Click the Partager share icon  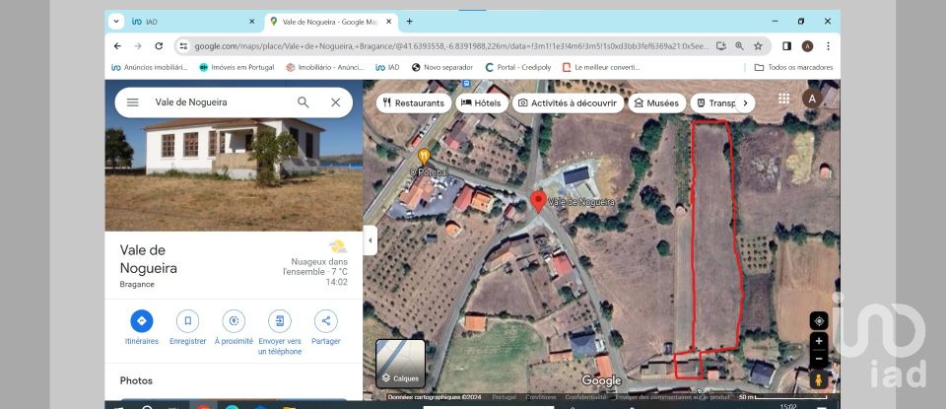point(326,321)
